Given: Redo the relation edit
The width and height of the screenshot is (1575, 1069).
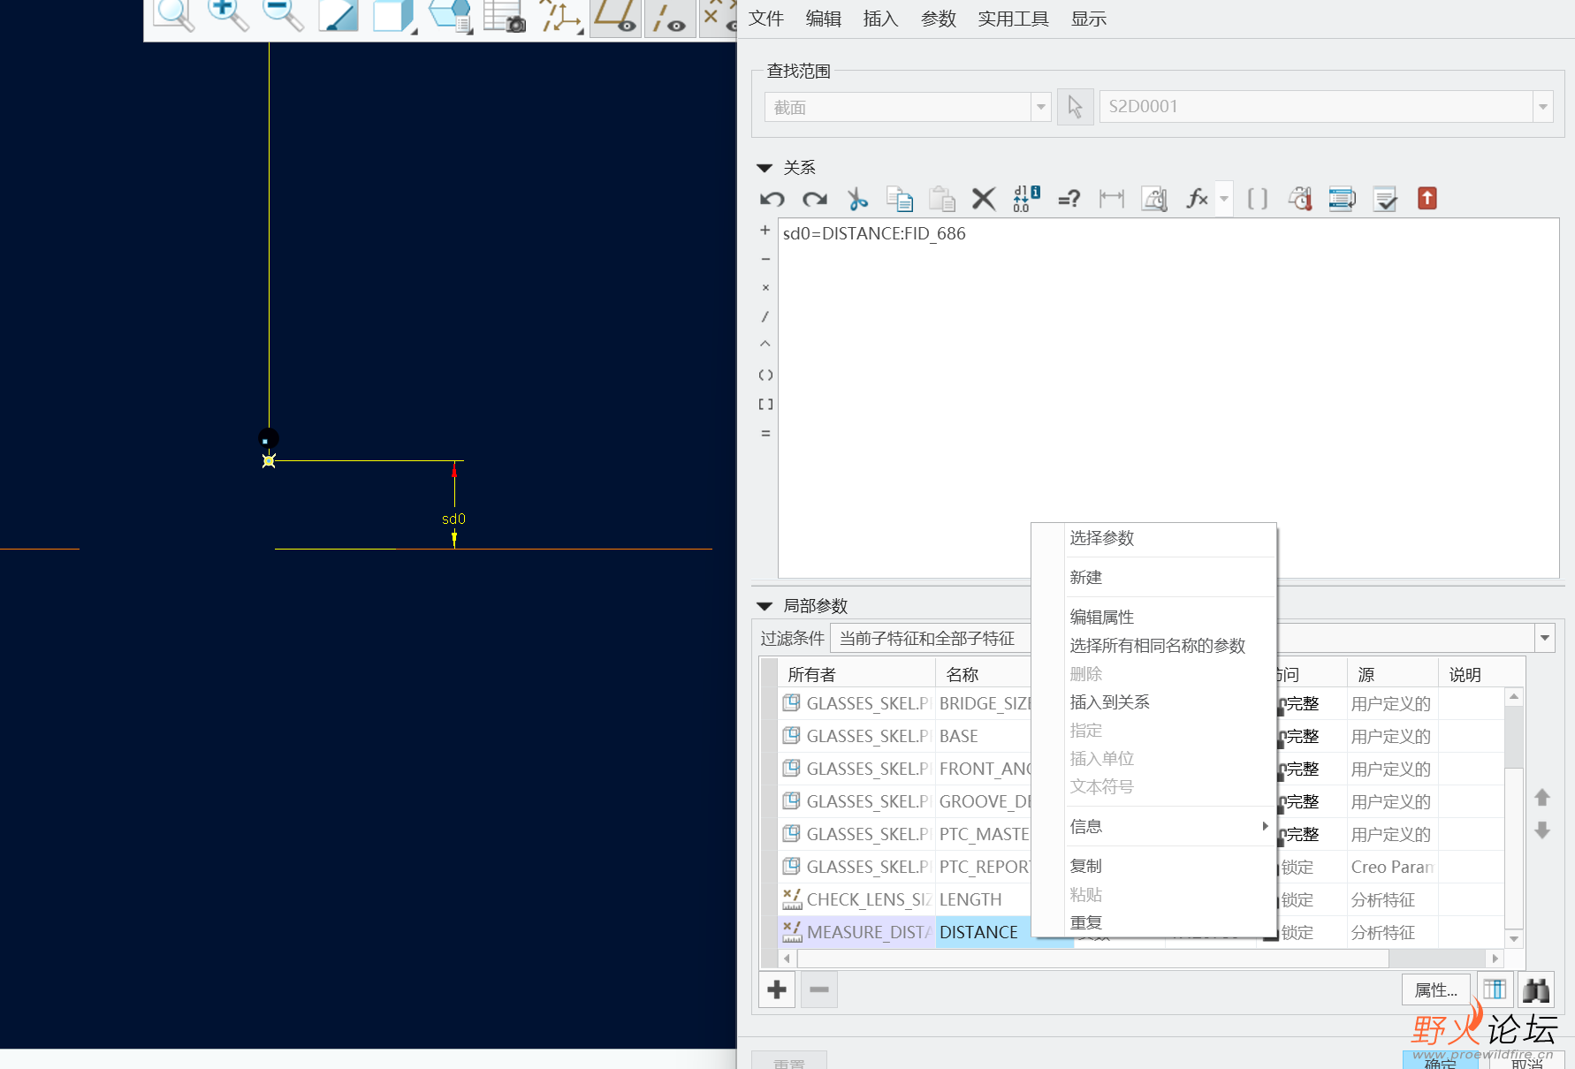Looking at the screenshot, I should coord(815,199).
